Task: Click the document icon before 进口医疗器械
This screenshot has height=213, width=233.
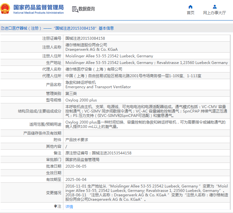Action: pos(2,28)
